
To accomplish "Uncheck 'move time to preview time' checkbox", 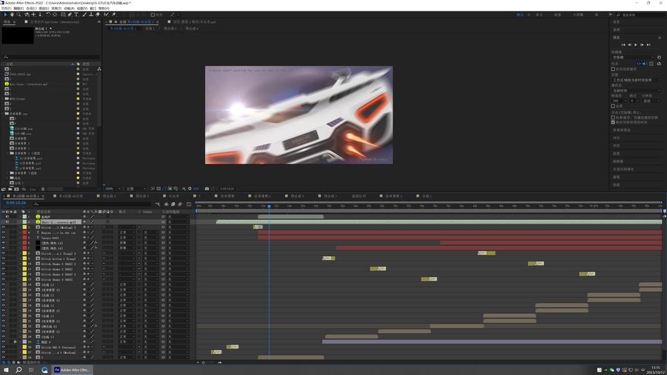I will click(613, 122).
